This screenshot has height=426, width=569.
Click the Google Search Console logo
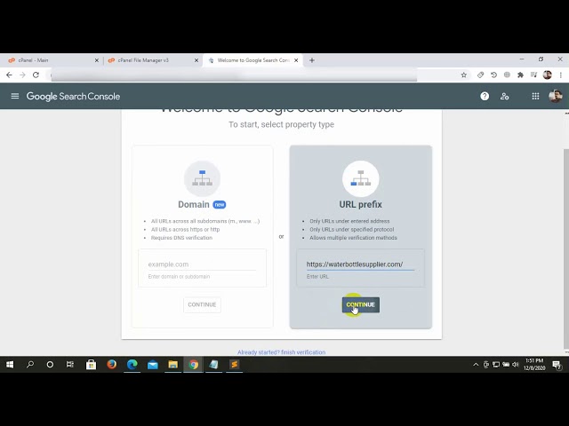pos(73,96)
